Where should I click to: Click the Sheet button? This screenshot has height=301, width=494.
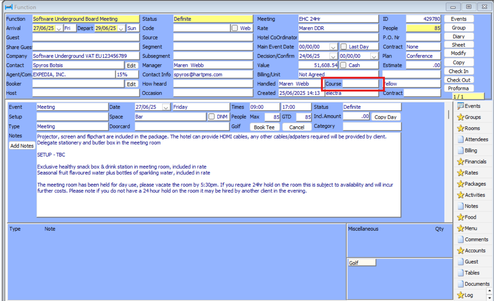coord(459,45)
